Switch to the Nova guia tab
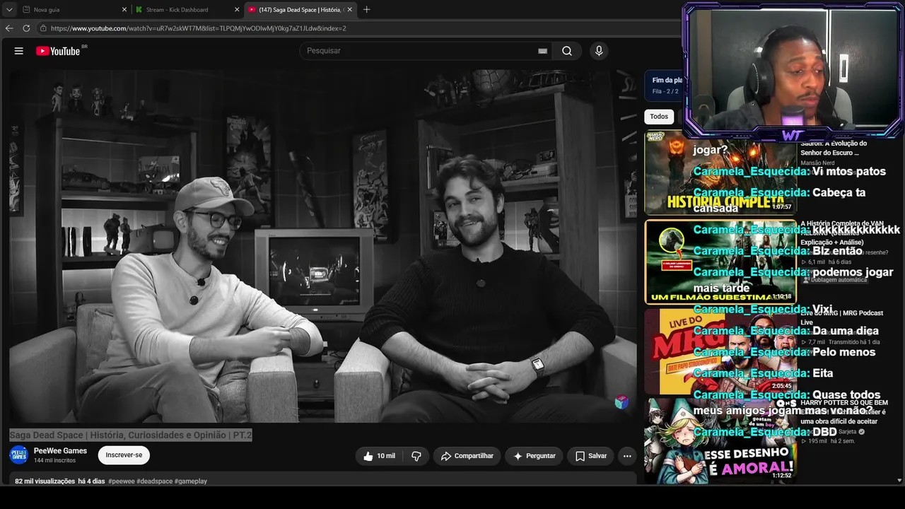Screen dimensions: 905x509 point(74,10)
